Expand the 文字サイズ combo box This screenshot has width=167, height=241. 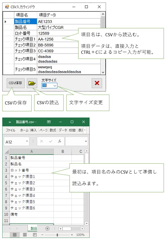click(x=55, y=86)
